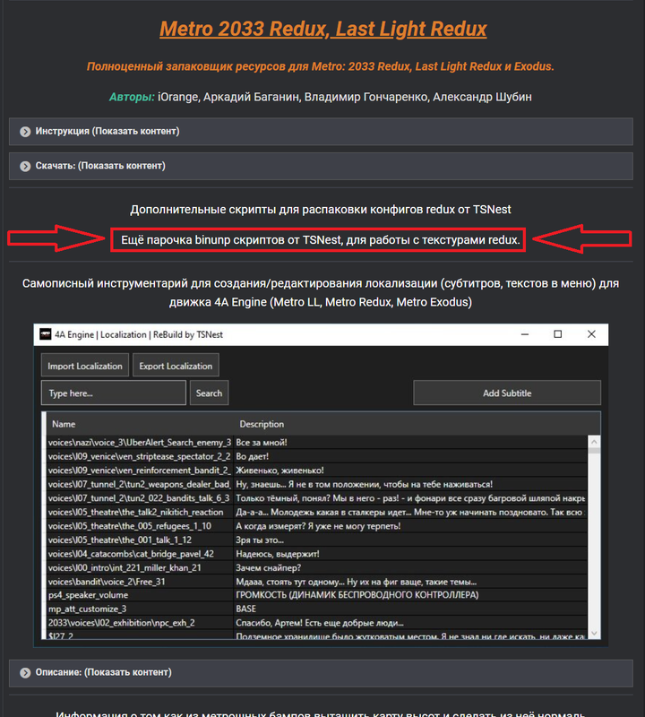Click the arrow icon next to Инструкция
The width and height of the screenshot is (645, 717).
tap(25, 132)
